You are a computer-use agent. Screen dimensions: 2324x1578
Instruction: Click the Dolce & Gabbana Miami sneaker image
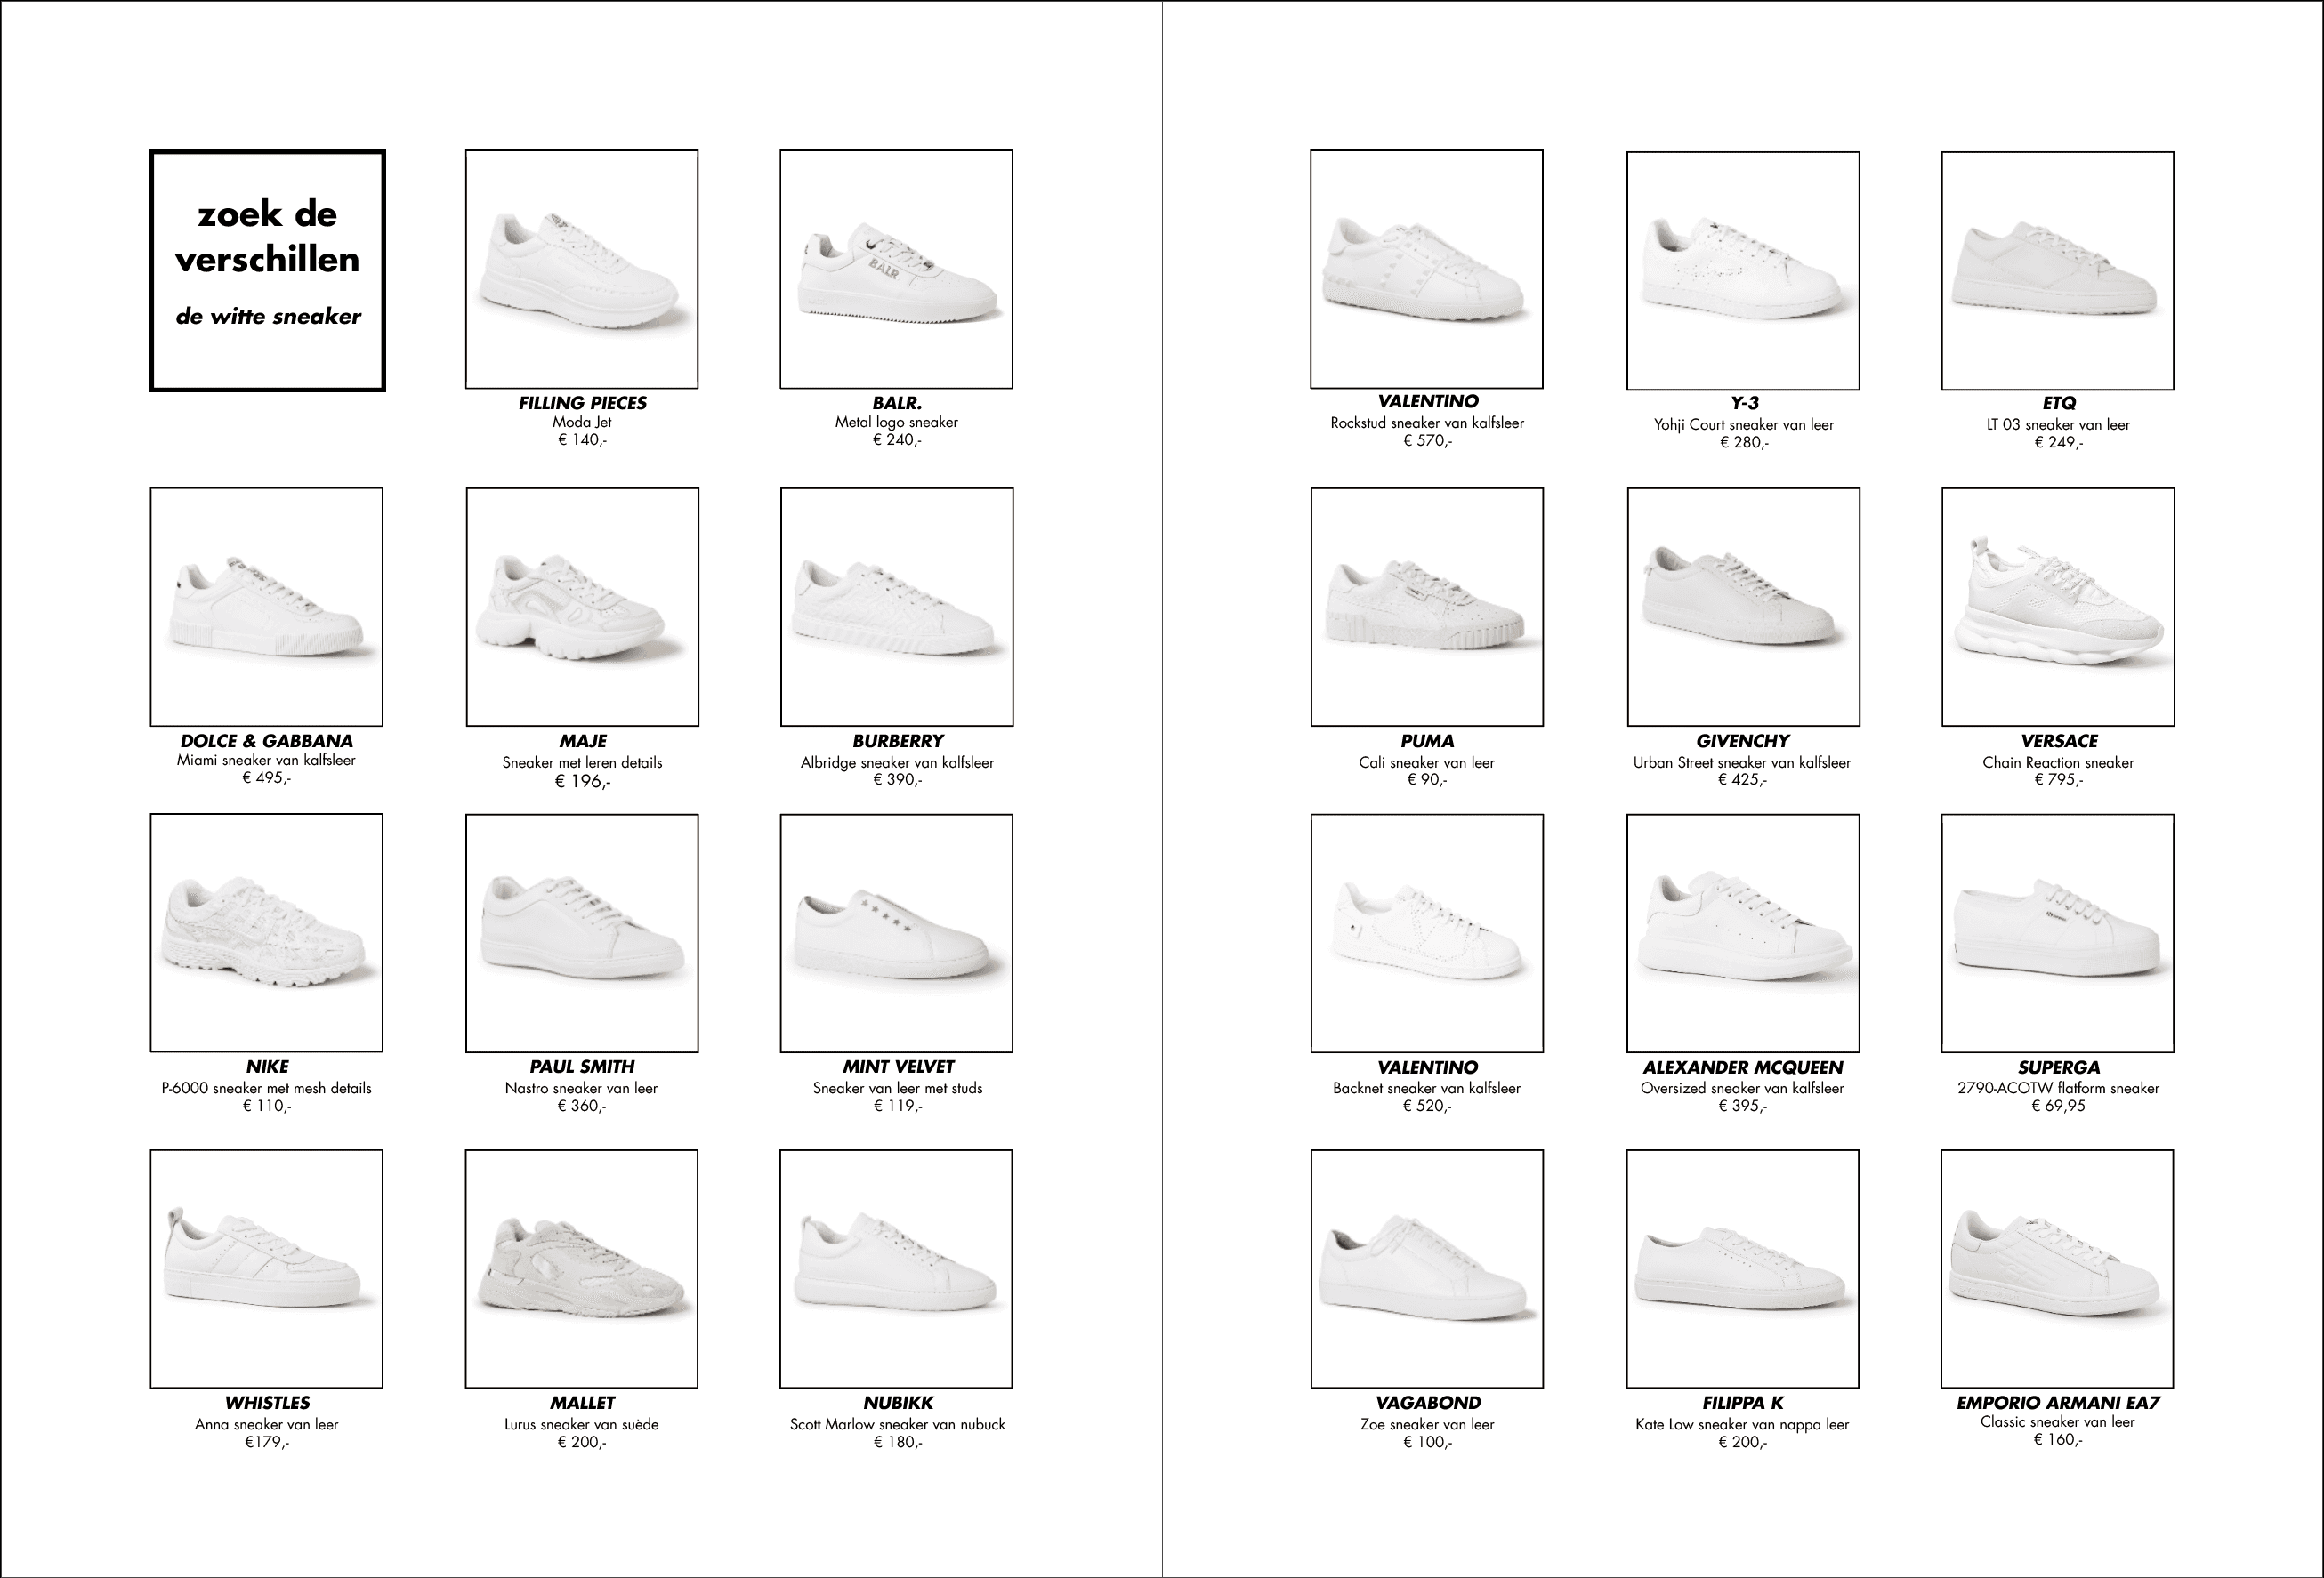click(267, 607)
